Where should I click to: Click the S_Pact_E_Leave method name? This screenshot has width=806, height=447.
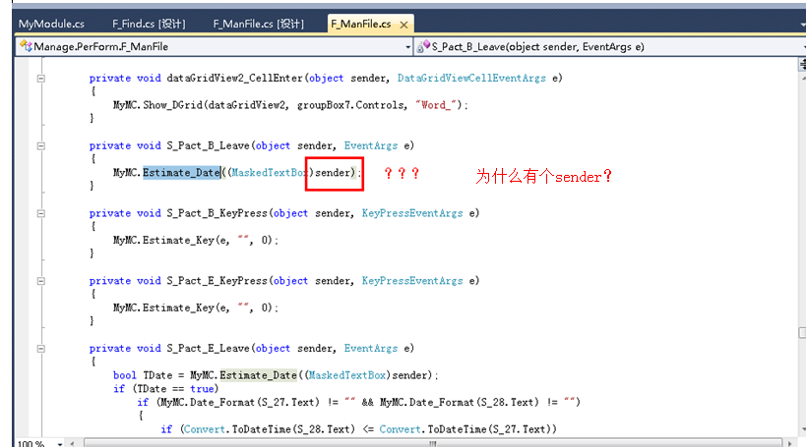[x=208, y=349]
